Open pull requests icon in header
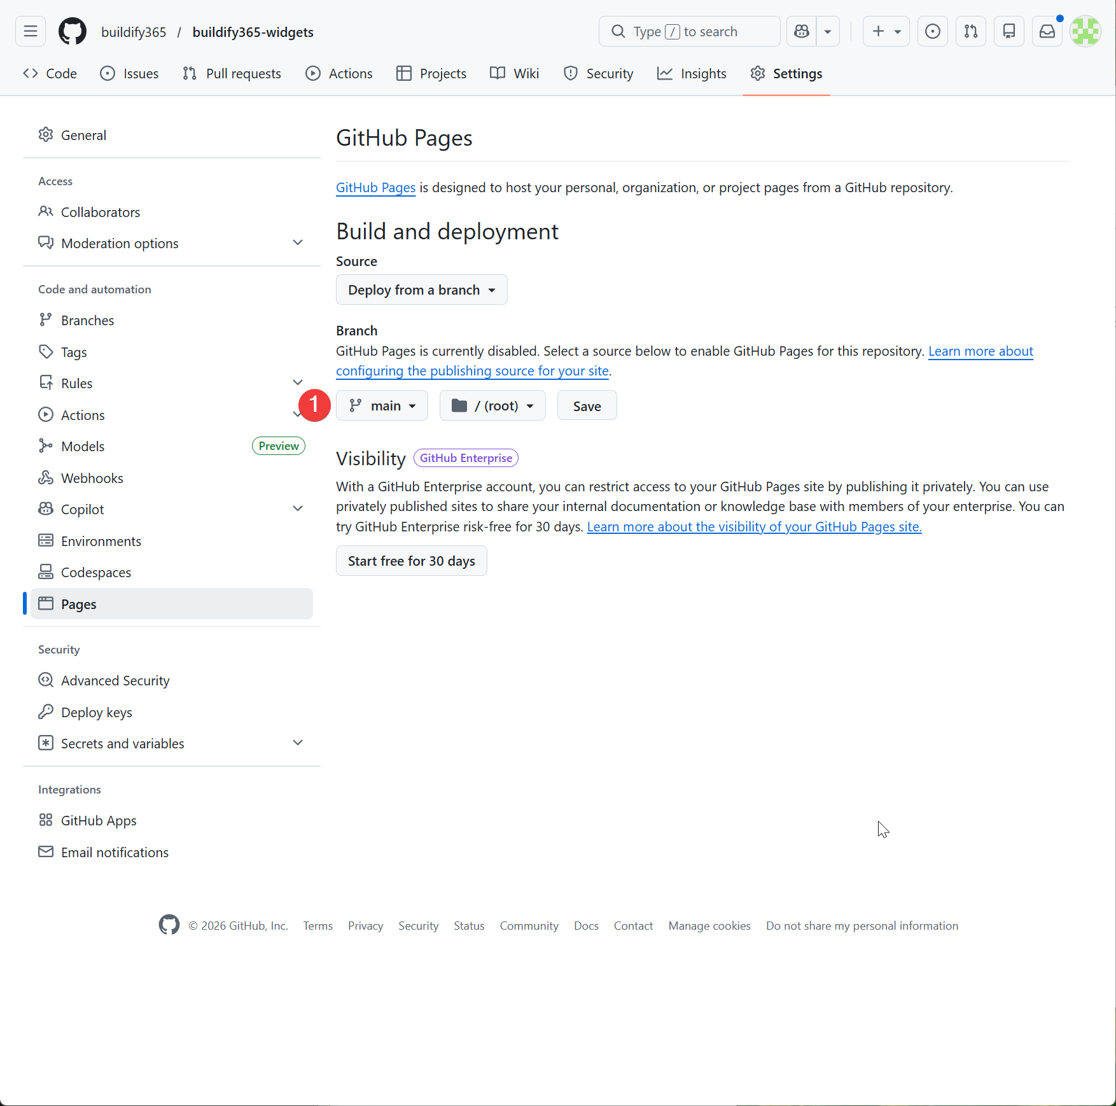Viewport: 1116px width, 1106px height. click(971, 31)
